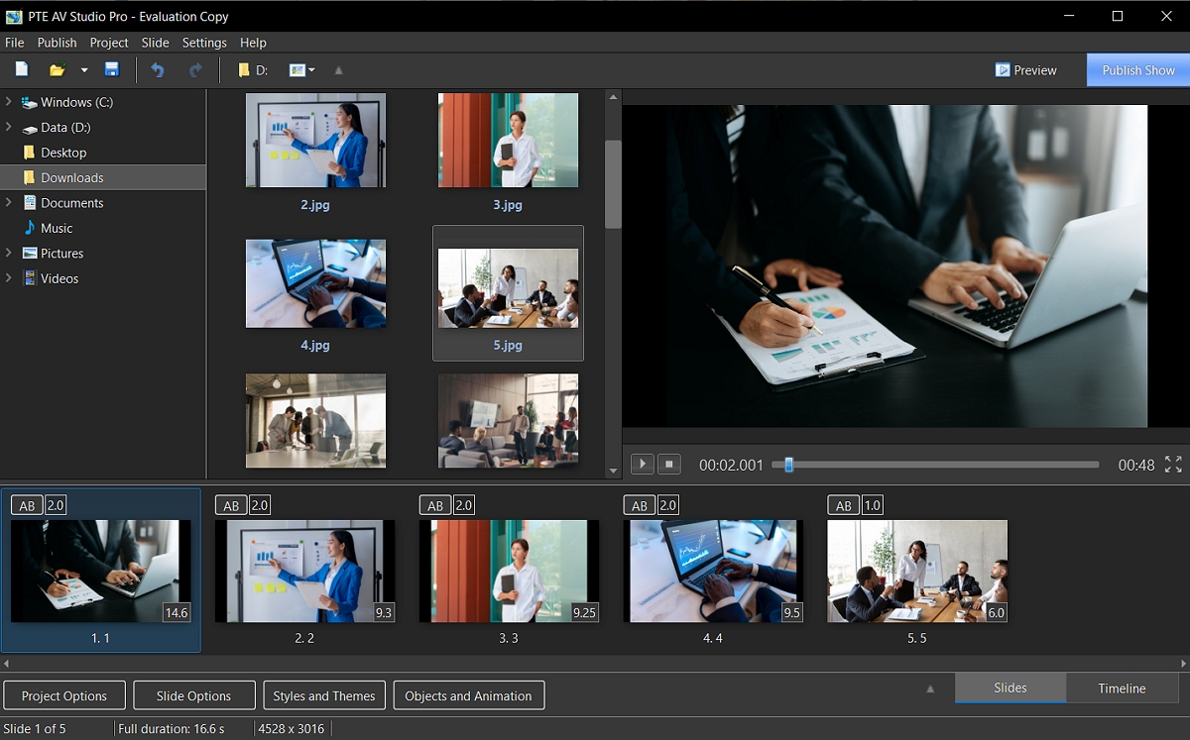Select the 5.jpg thumbnail in file browser
This screenshot has width=1190, height=740.
coord(508,293)
